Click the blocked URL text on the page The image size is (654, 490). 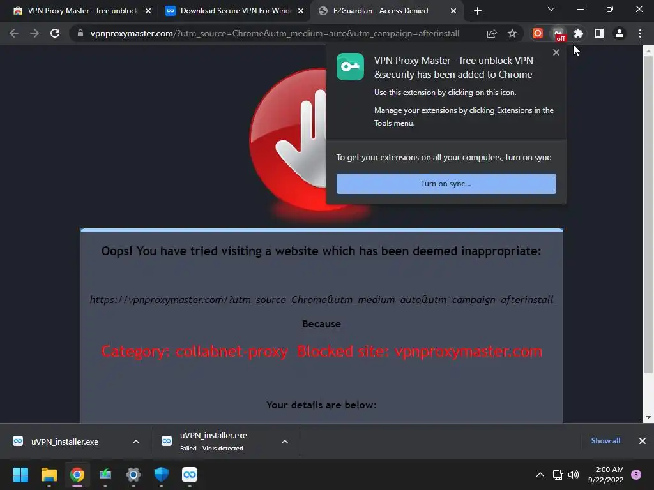point(322,300)
